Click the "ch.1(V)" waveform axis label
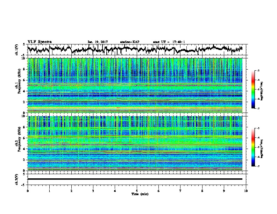The height and width of the screenshot is (214, 277). click(x=17, y=50)
